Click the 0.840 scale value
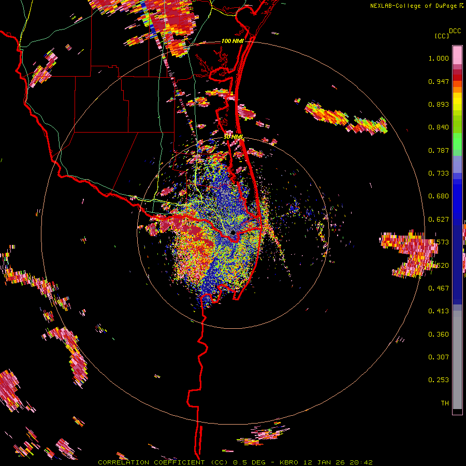Viewport: 466px width, 466px height. click(439, 127)
